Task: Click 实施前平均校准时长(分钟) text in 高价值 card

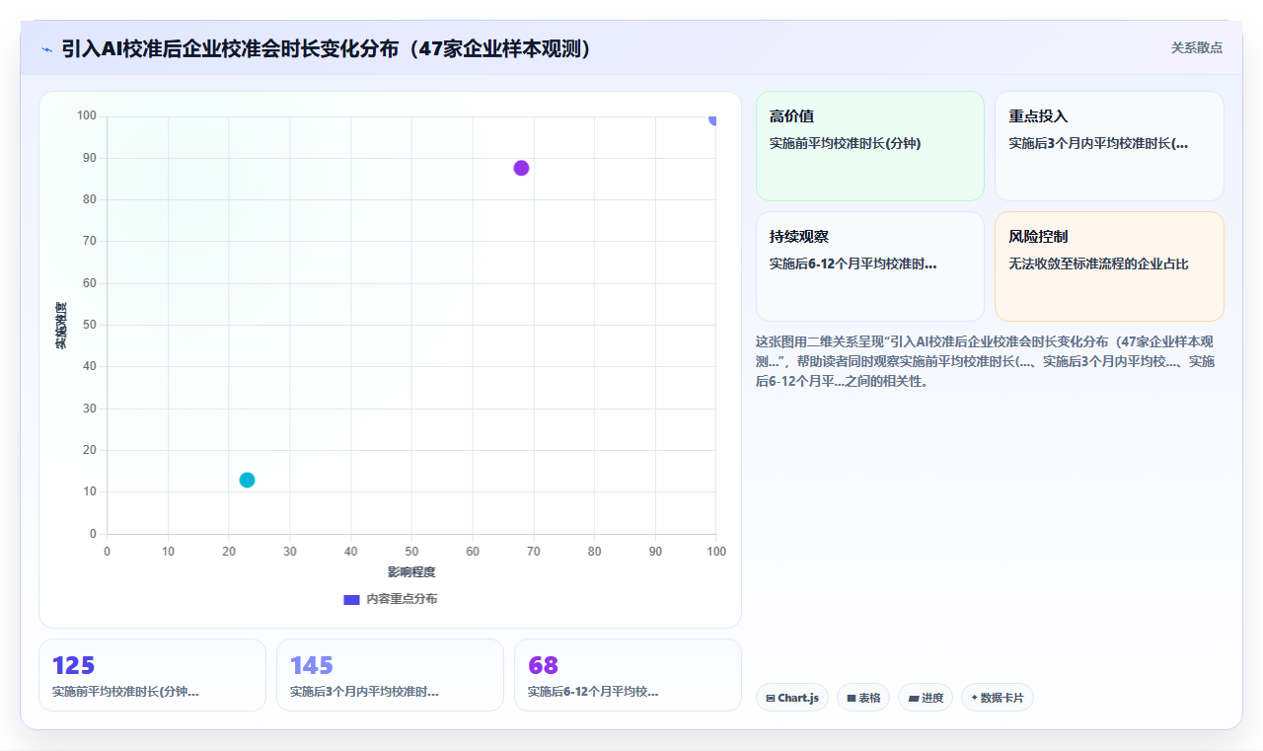Action: click(x=845, y=143)
